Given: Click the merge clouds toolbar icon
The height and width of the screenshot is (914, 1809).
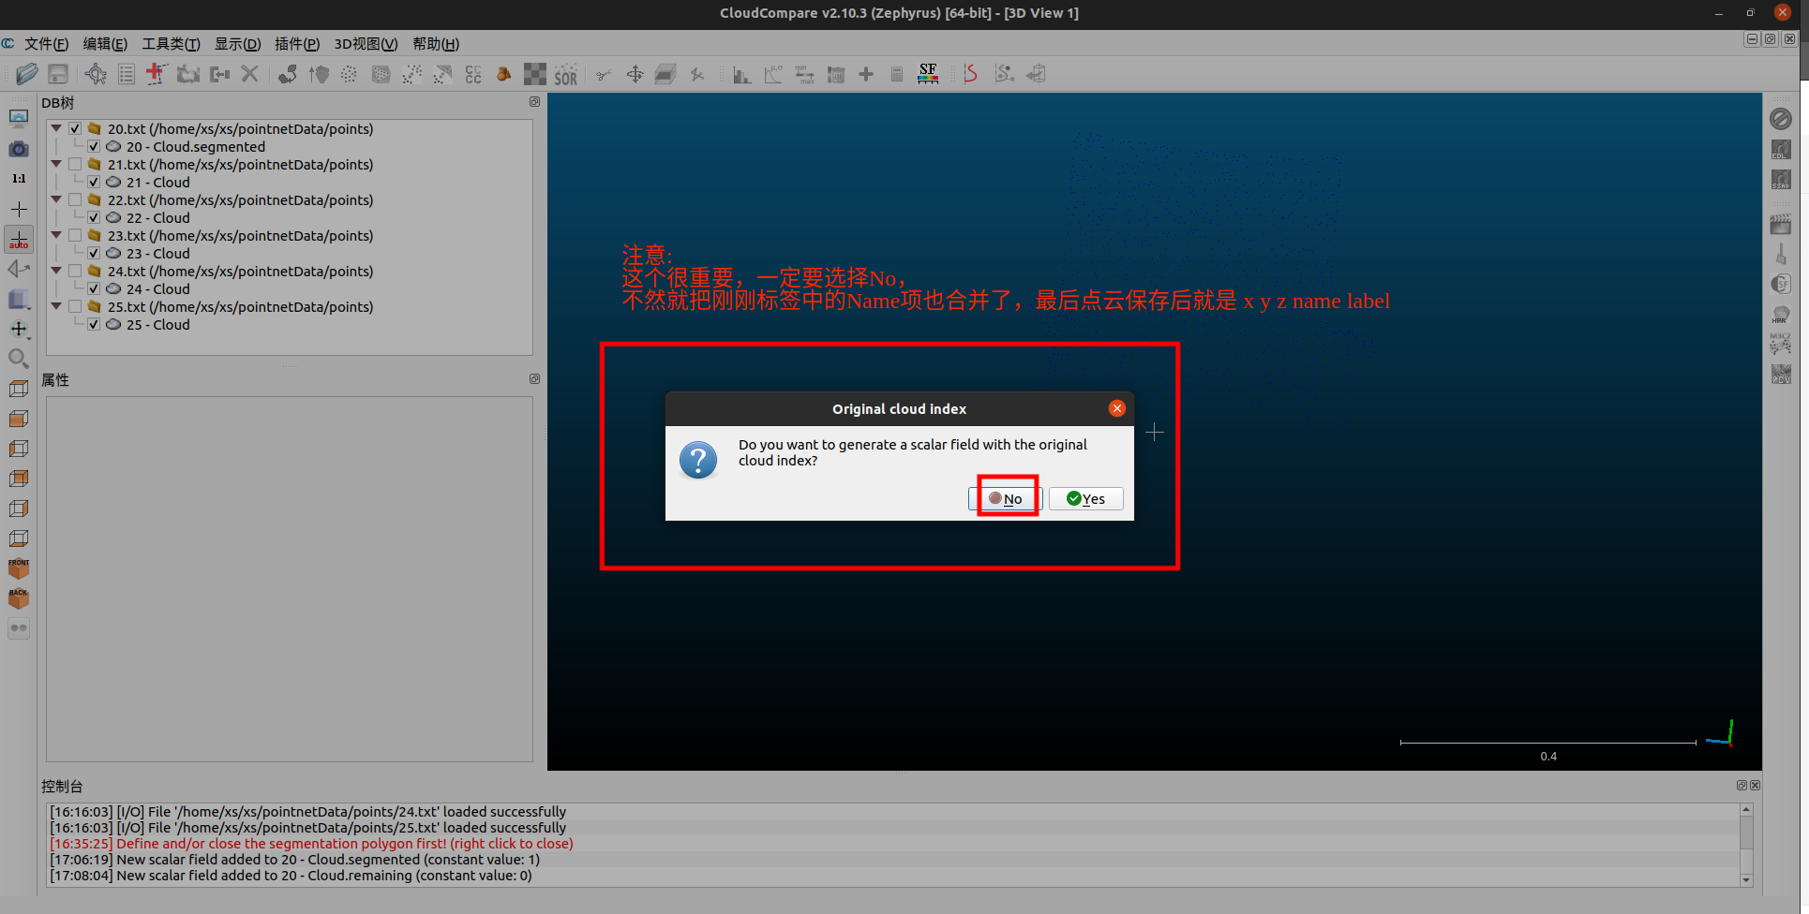Looking at the screenshot, I should [x=220, y=74].
